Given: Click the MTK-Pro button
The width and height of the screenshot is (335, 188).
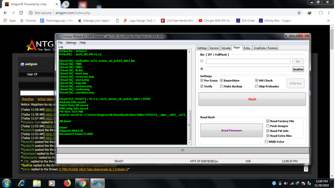Looking at the screenshot, I should [295, 83].
